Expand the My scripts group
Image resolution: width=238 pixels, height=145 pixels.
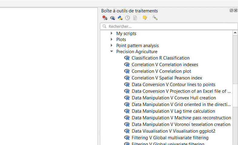click(111, 33)
